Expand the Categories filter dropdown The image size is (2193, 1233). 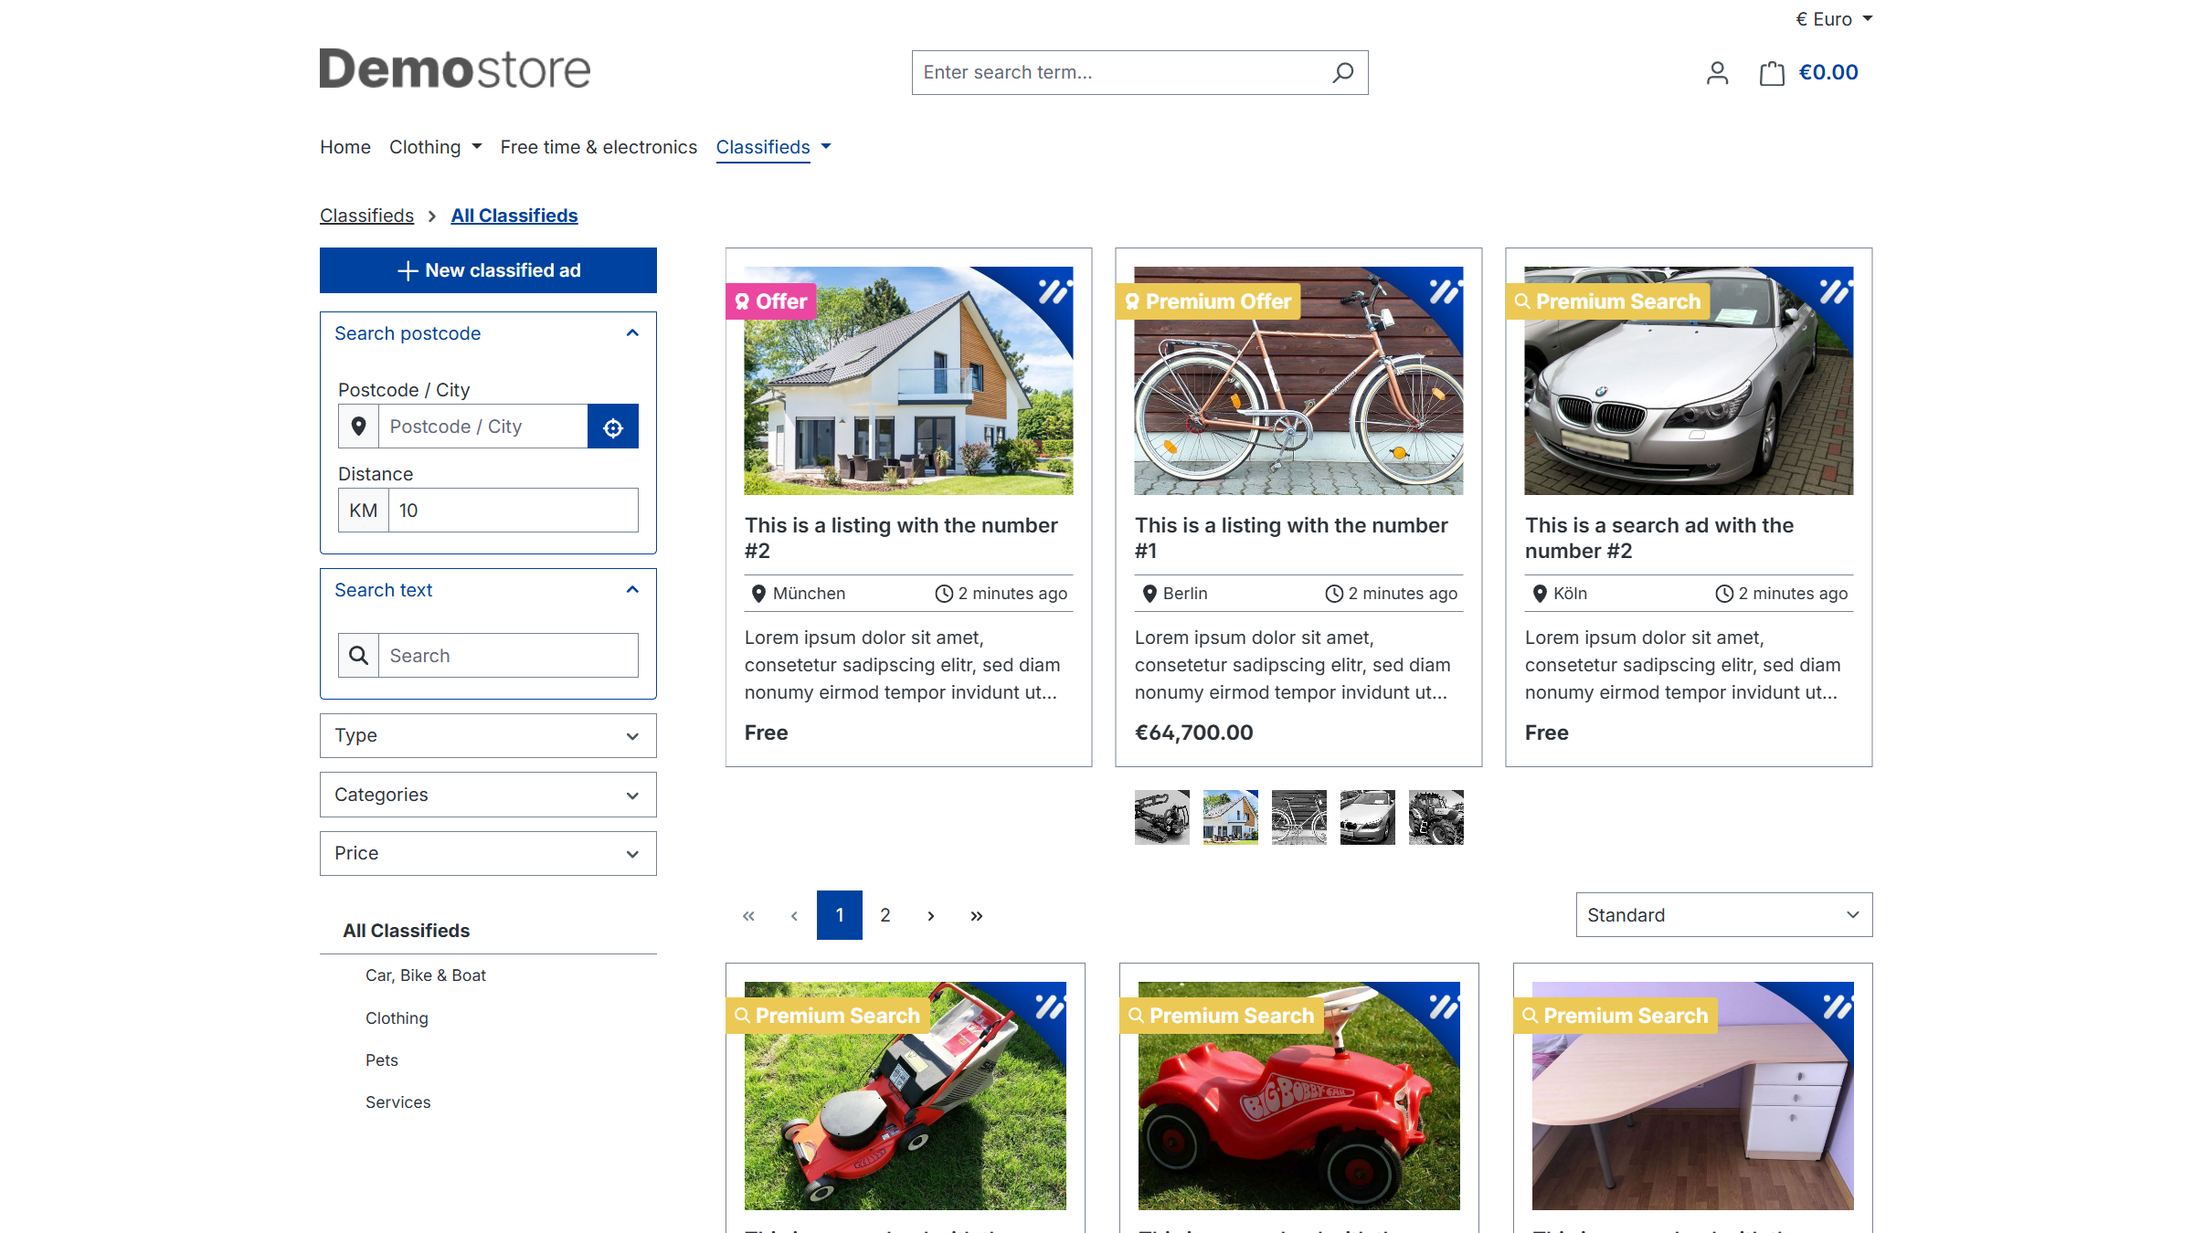coord(488,795)
